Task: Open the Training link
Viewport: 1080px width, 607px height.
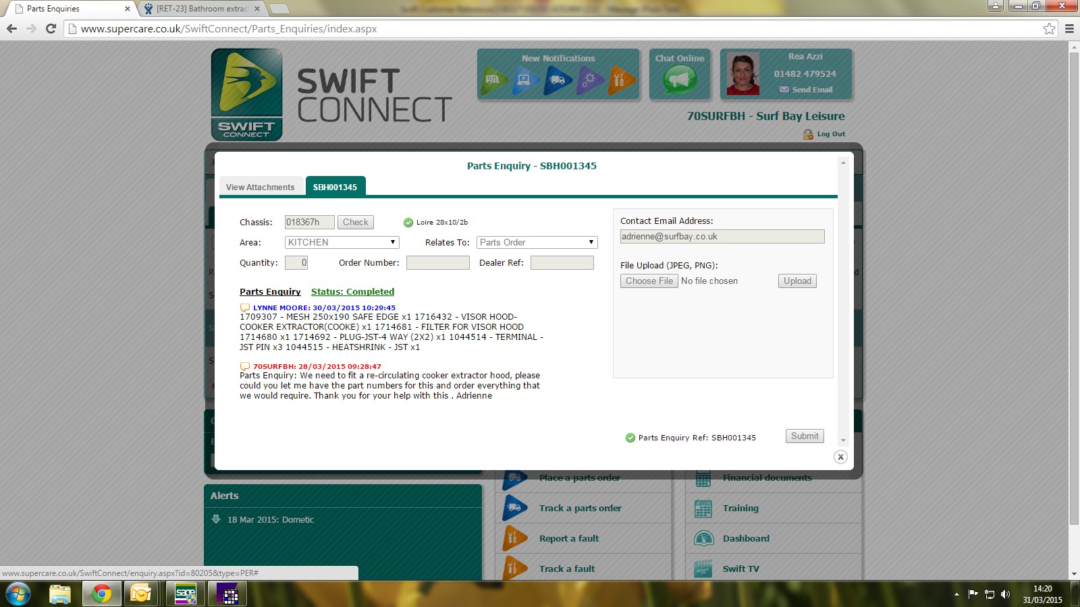Action: (x=740, y=508)
